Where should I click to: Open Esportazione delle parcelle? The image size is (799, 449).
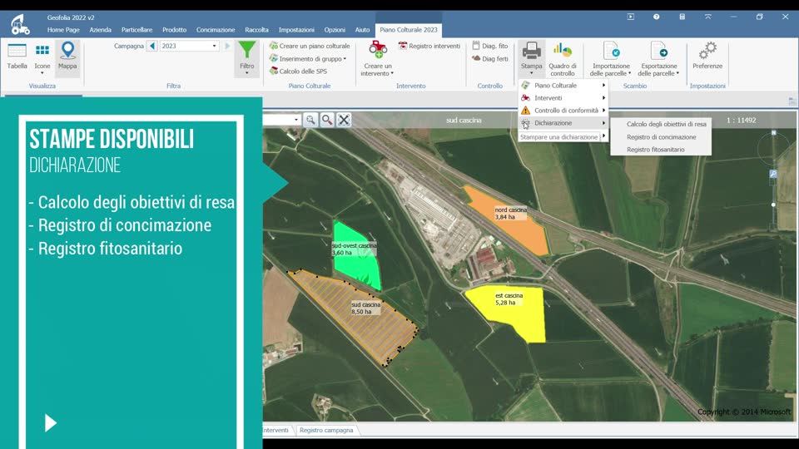click(x=659, y=58)
